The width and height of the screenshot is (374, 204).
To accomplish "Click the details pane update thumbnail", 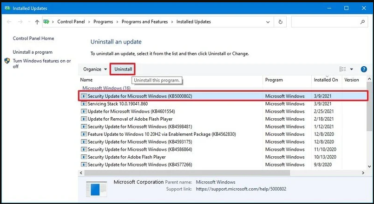I will (96, 189).
